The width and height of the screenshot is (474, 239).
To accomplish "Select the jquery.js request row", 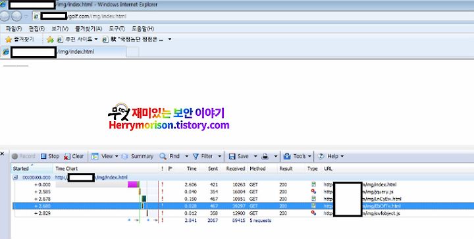I will click(x=243, y=192).
